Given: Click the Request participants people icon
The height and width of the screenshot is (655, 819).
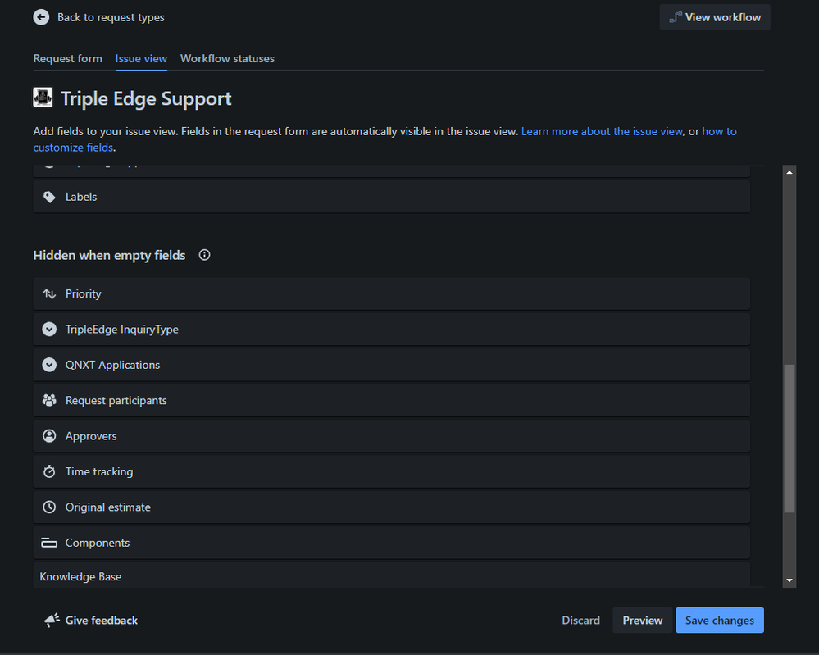Looking at the screenshot, I should coord(49,401).
